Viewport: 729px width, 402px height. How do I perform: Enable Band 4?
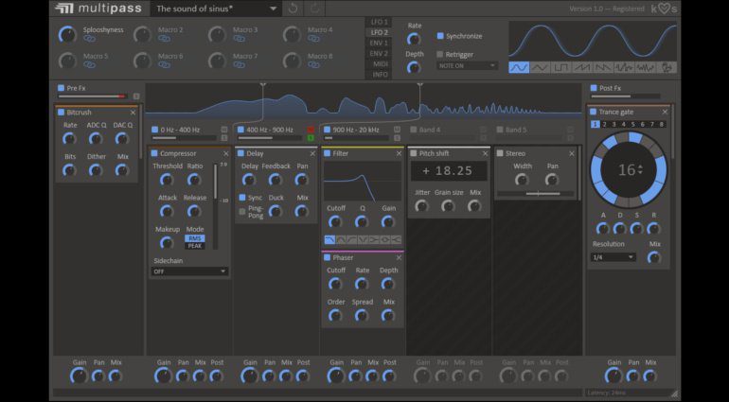414,130
